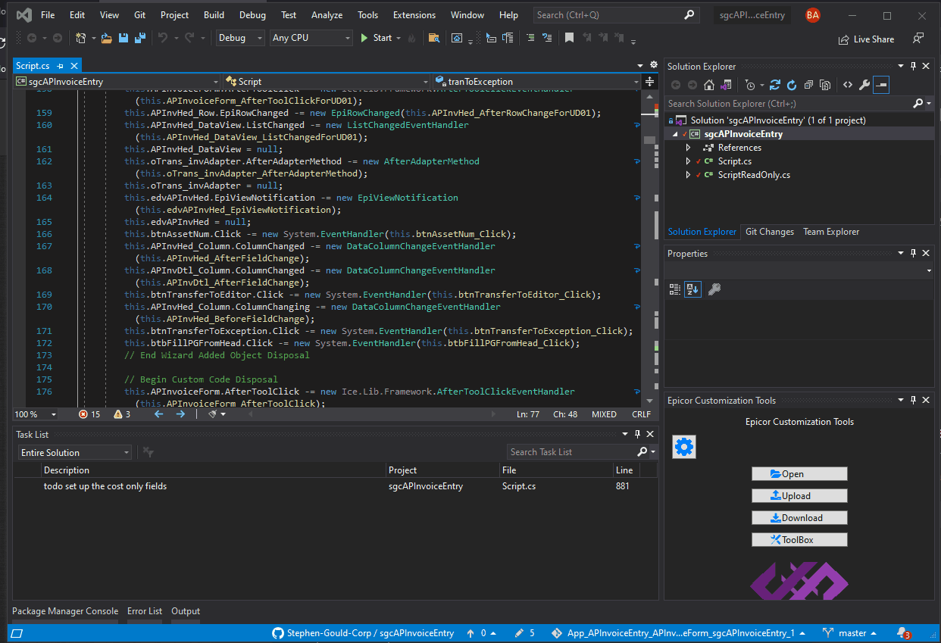The height and width of the screenshot is (643, 941).
Task: Save the file with the floppy icon
Action: tap(123, 38)
